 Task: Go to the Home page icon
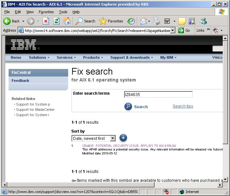(x=67, y=21)
